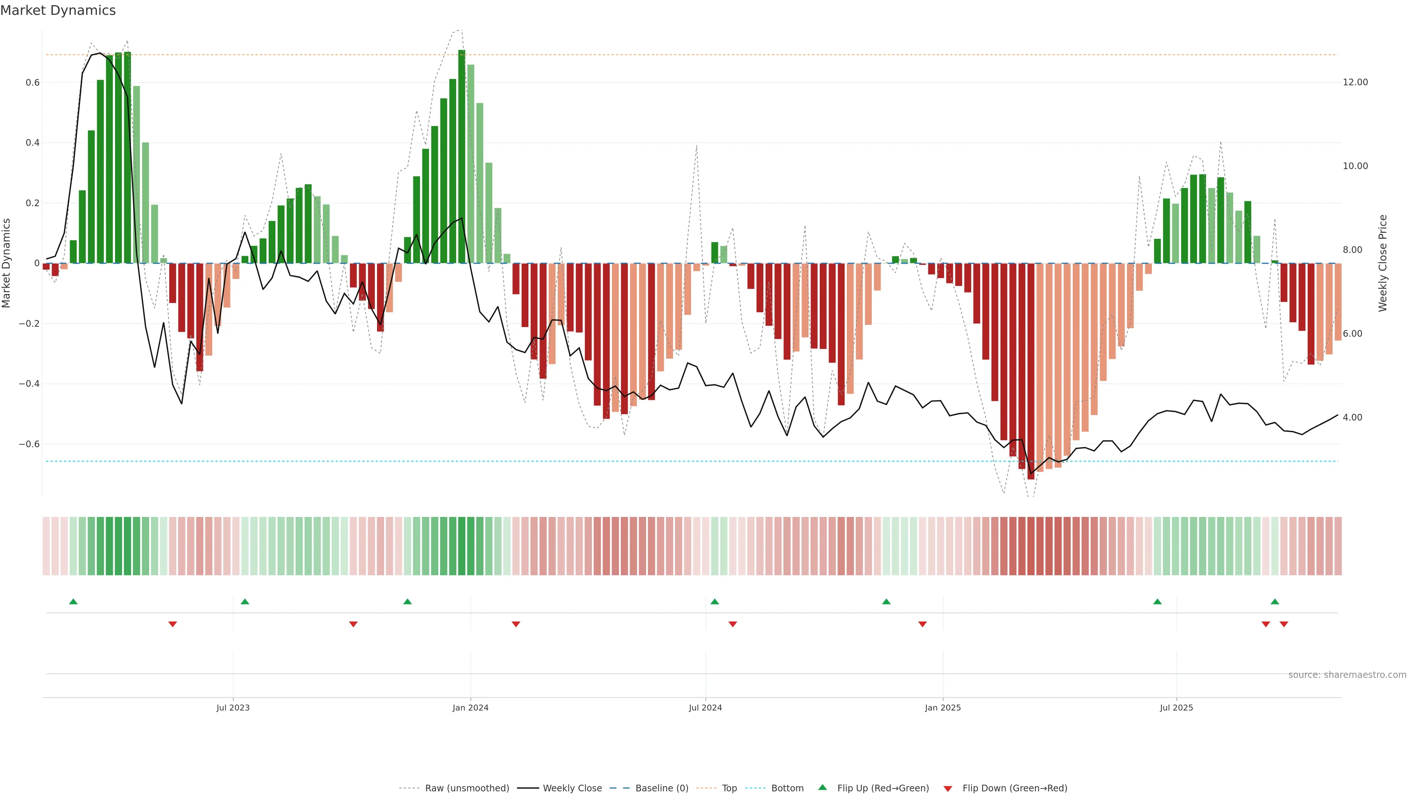Toggle Weekly Close legend entry
The width and height of the screenshot is (1425, 801).
[x=572, y=788]
